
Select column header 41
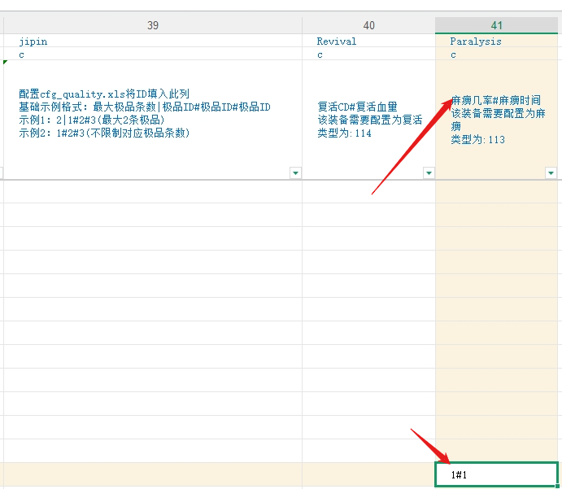coord(497,25)
